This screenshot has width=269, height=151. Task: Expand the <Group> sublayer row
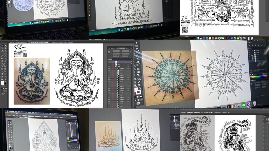pos(116,71)
